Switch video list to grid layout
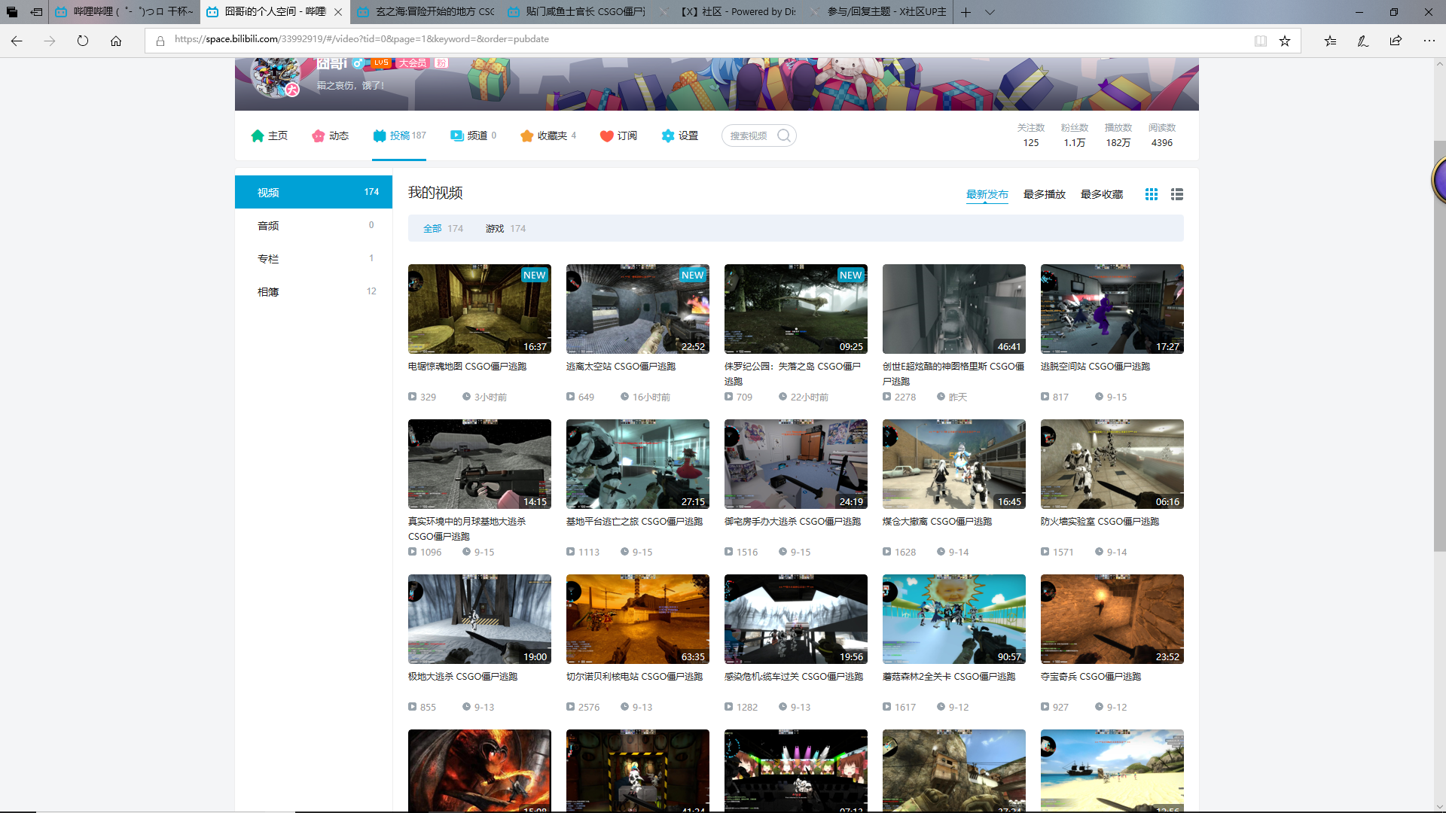This screenshot has width=1446, height=813. [1151, 193]
